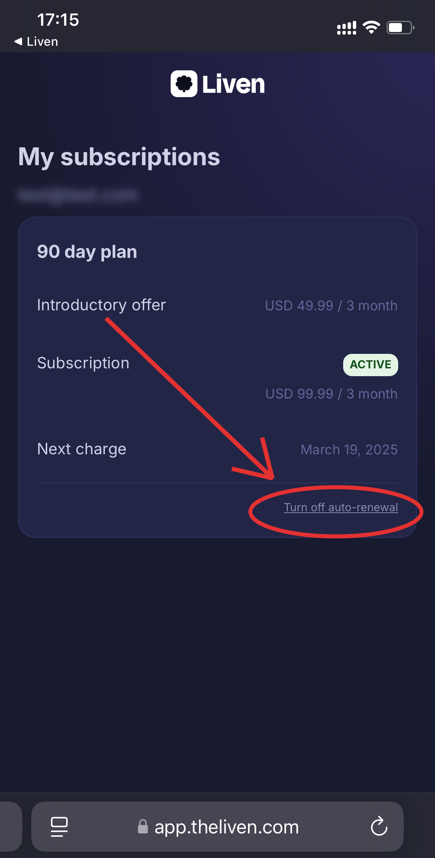Tap the 17:15 clock in status bar
The image size is (435, 858).
pyautogui.click(x=58, y=20)
